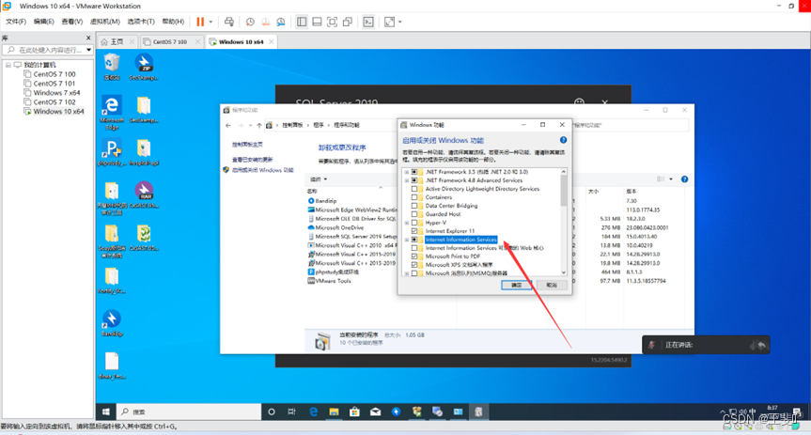The height and width of the screenshot is (435, 811).
Task: Open the console view icon in toolbar
Action: coord(368,22)
